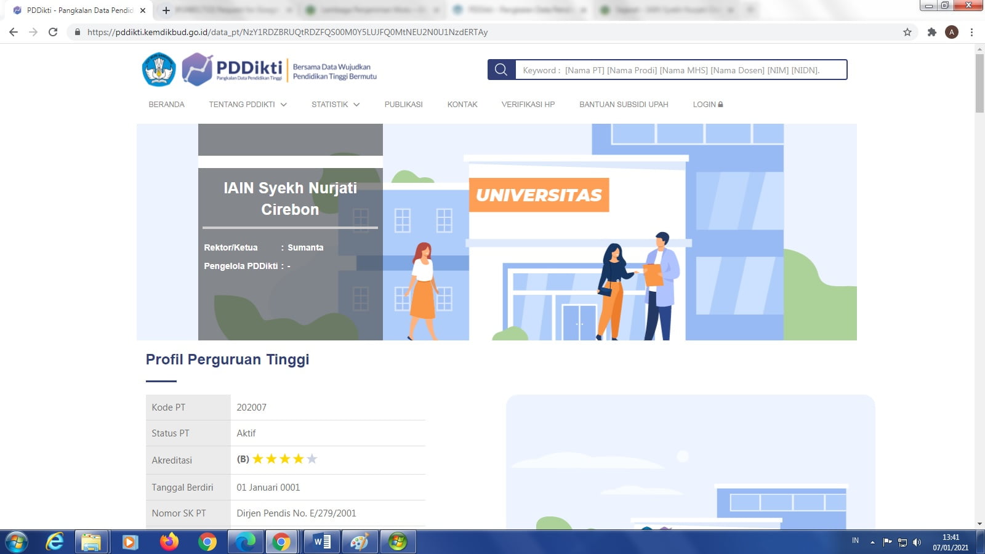
Task: Open Chrome's three-dot menu
Action: tap(971, 32)
